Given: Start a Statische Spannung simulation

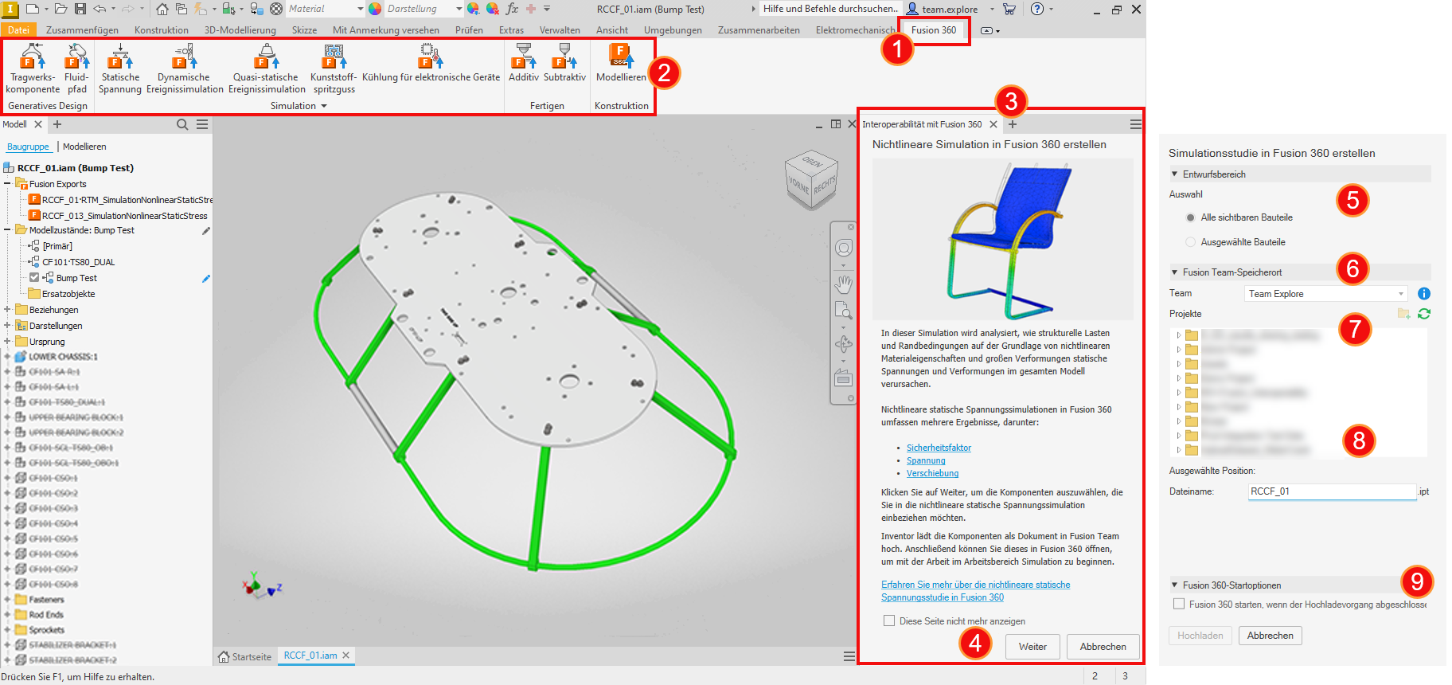Looking at the screenshot, I should point(120,68).
